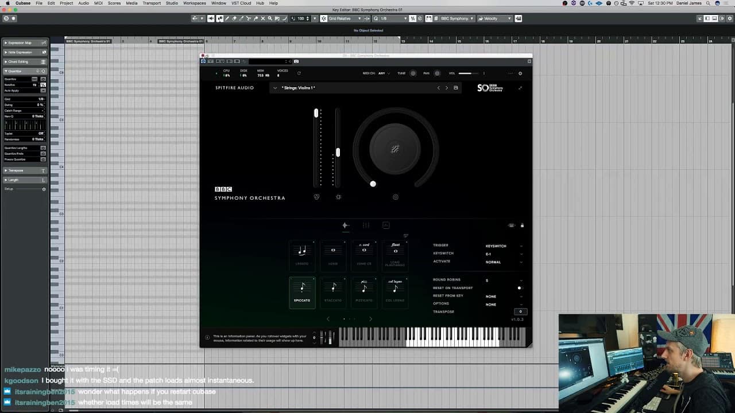
Task: Open the Scores menu
Action: 114,3
